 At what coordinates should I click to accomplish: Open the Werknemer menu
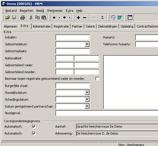click(x=55, y=11)
